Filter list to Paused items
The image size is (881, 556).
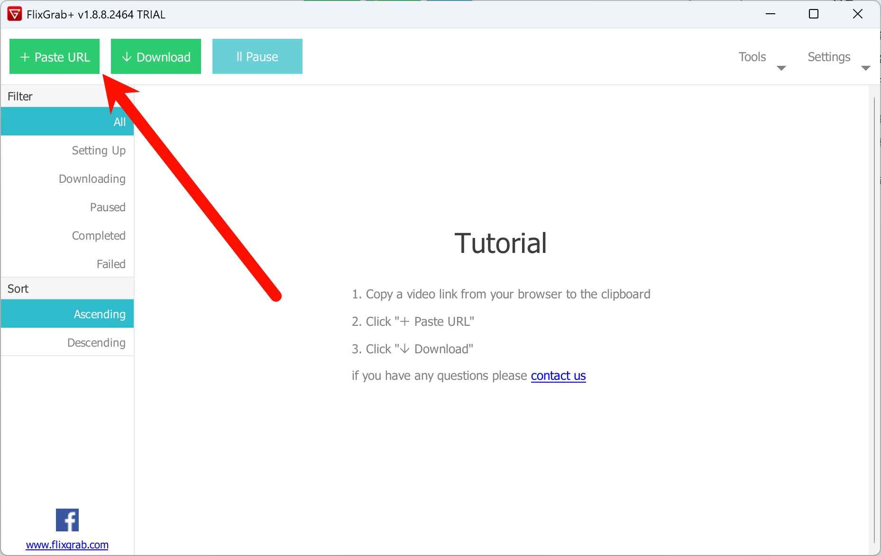(67, 207)
